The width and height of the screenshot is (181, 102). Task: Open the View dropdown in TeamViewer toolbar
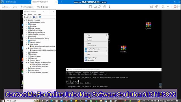click(16, 7)
